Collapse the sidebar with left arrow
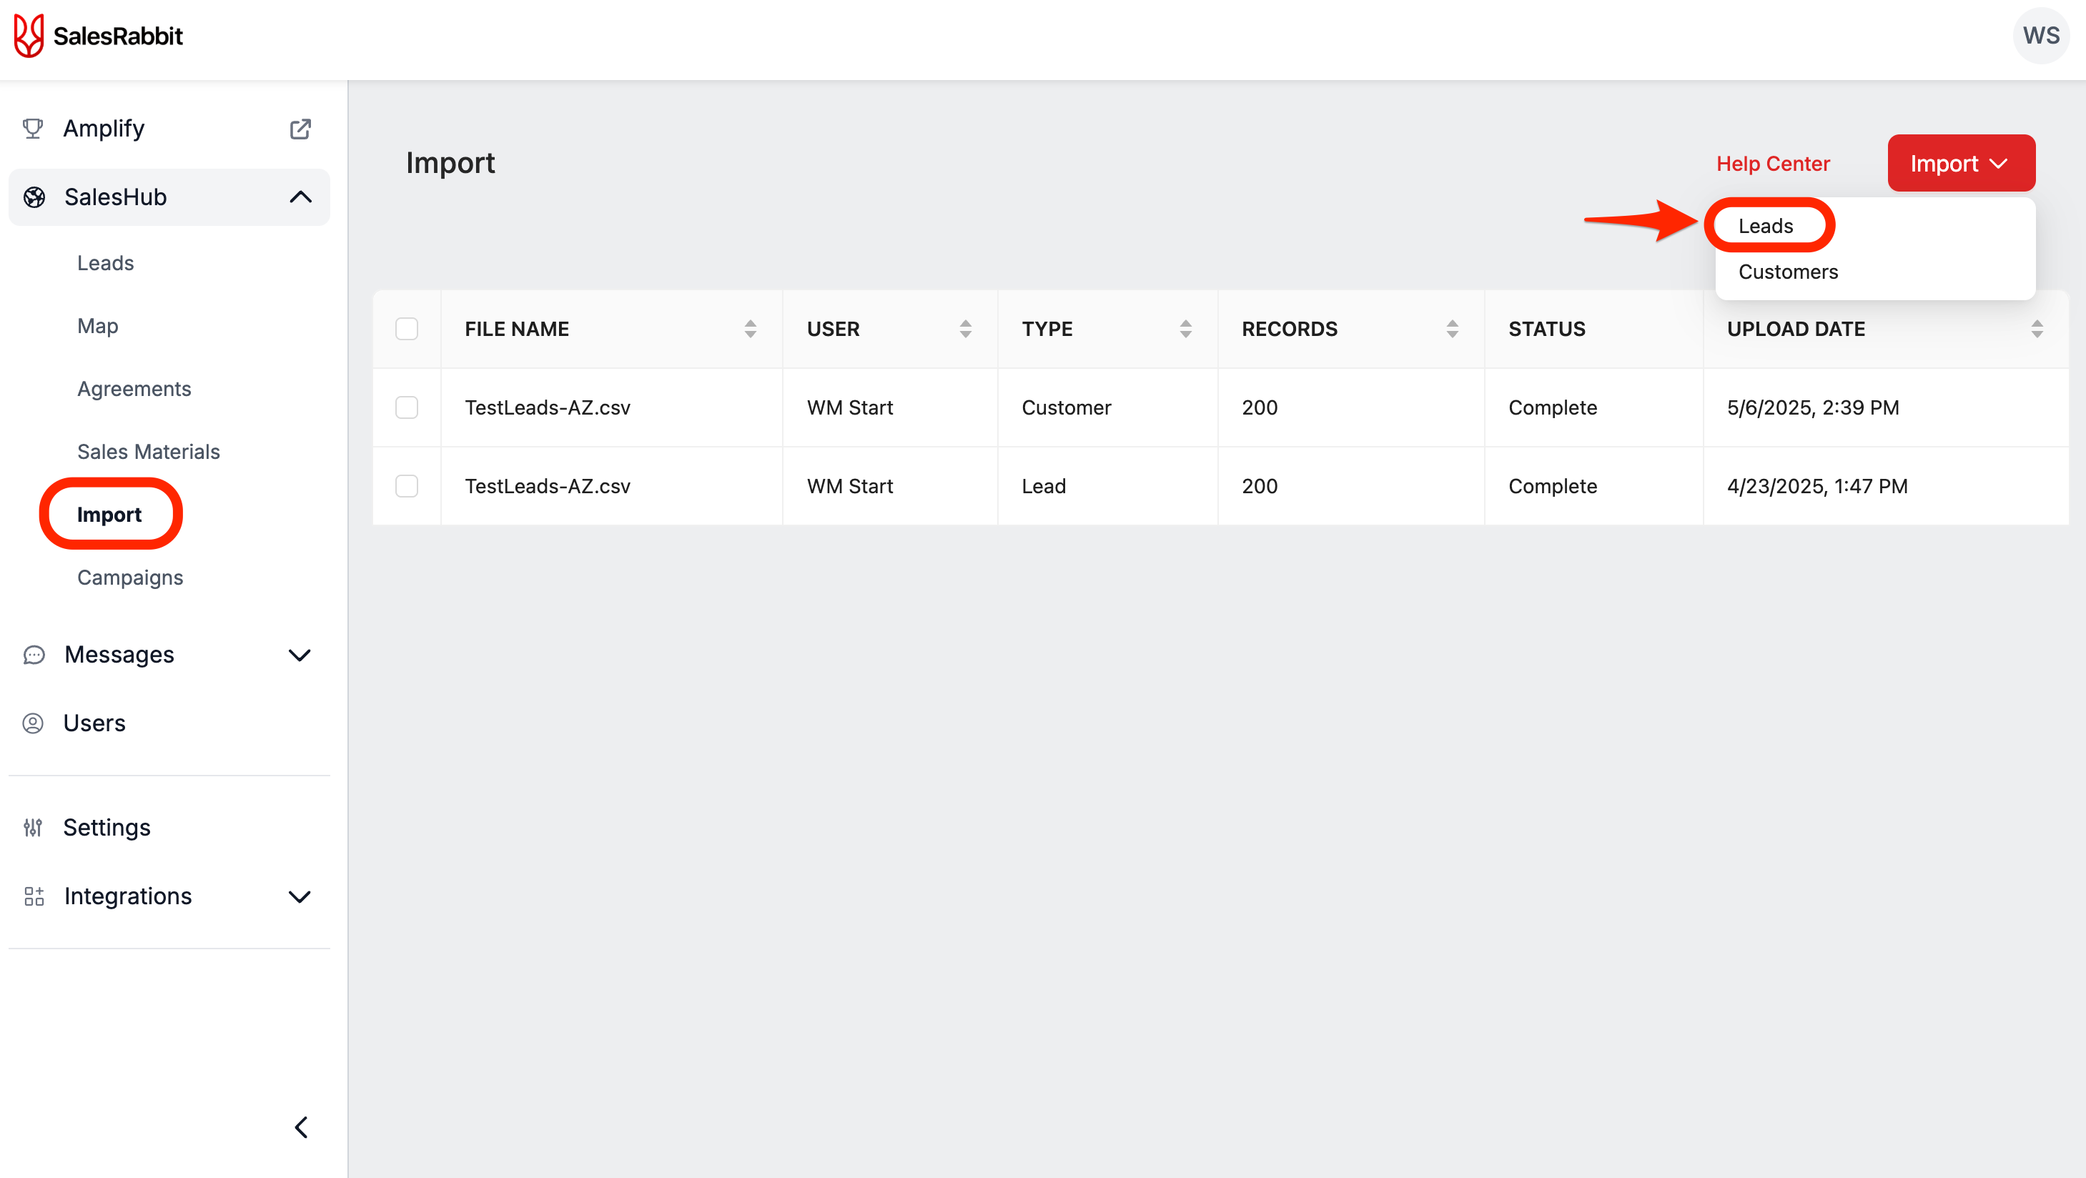 (x=301, y=1127)
